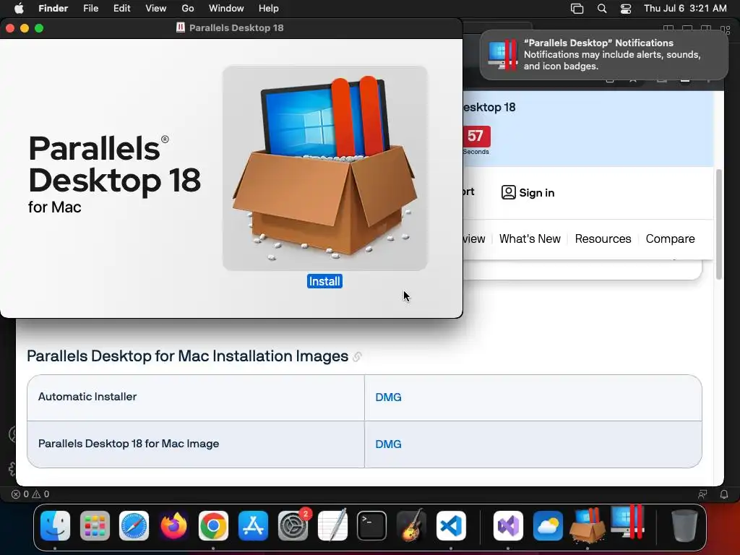
Task: Open Firefox from the Dock
Action: coord(173,526)
